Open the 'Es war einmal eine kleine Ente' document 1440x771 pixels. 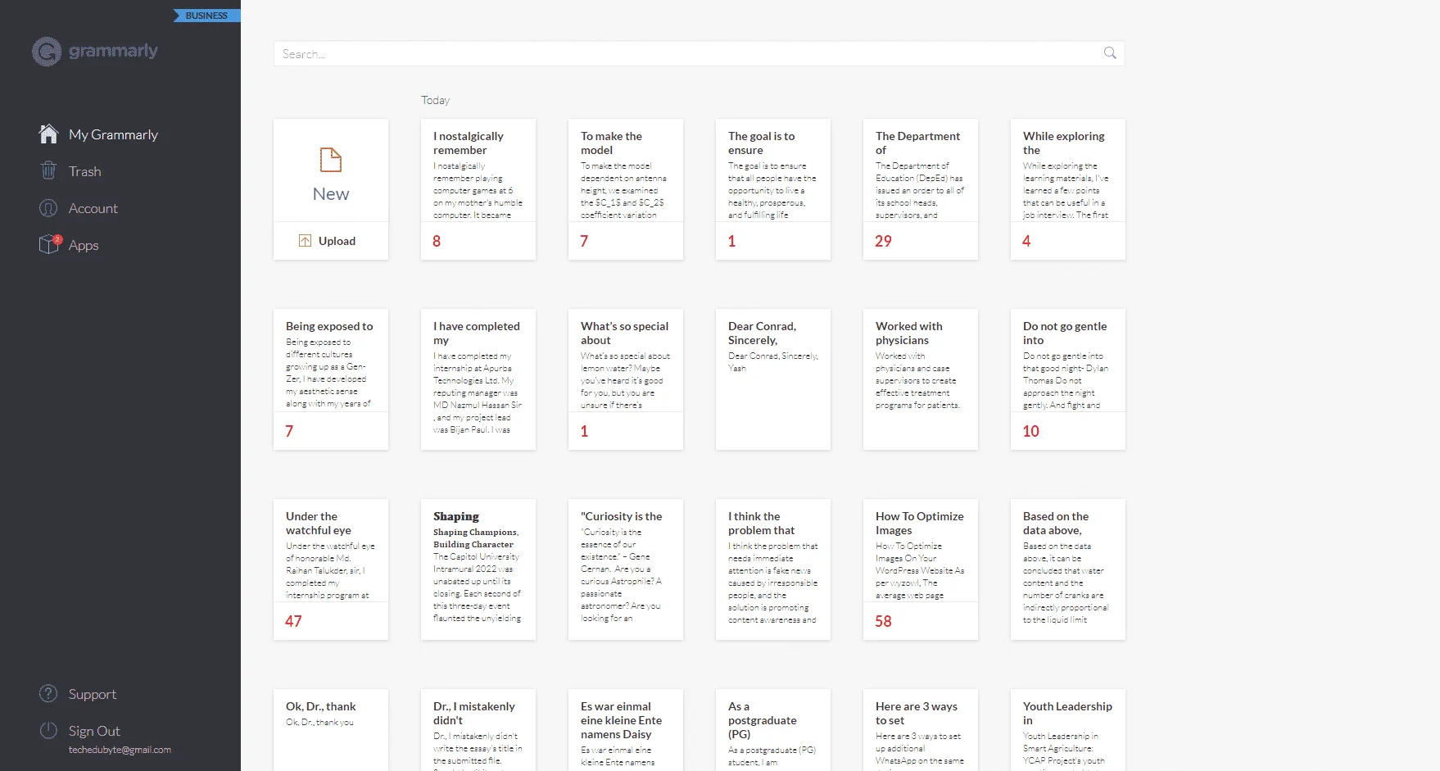[x=626, y=730]
